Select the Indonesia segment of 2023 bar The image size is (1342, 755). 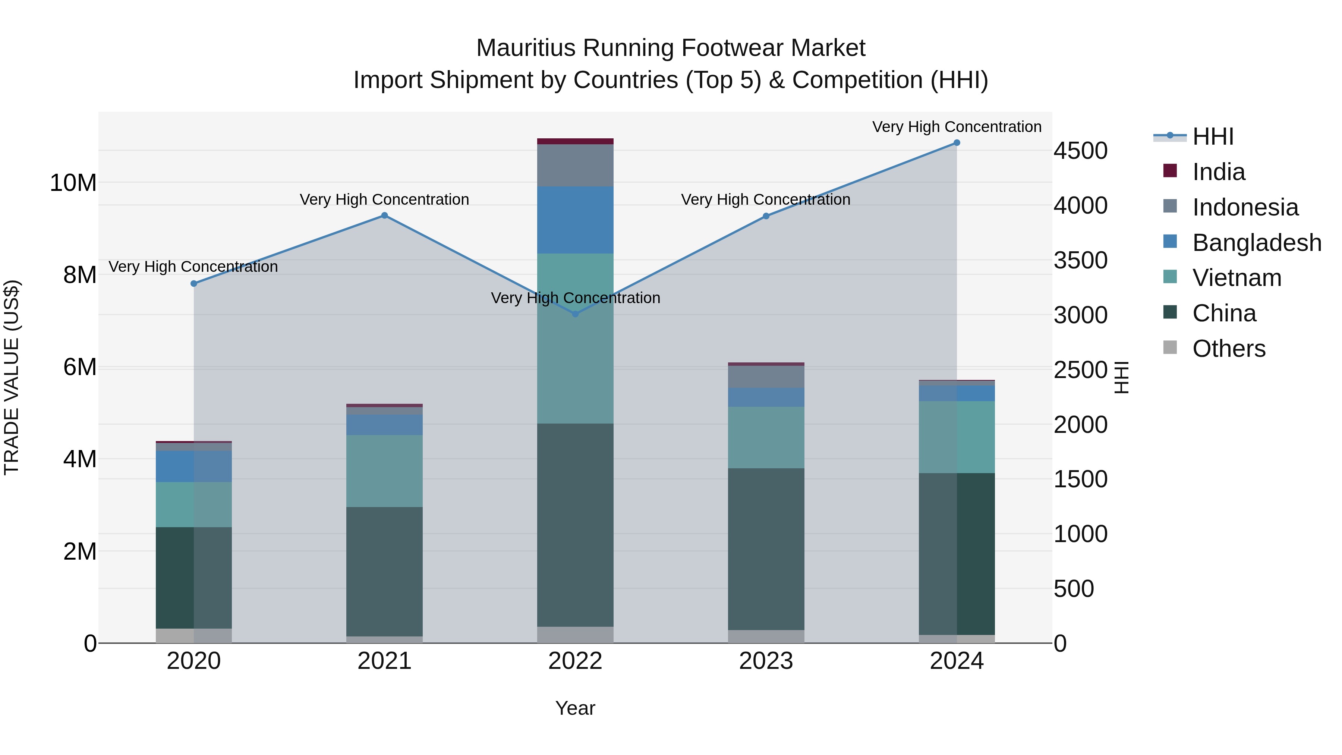pyautogui.click(x=766, y=377)
